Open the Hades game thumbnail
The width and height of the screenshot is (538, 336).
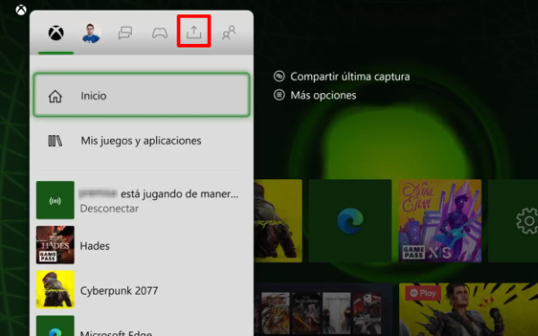[56, 245]
